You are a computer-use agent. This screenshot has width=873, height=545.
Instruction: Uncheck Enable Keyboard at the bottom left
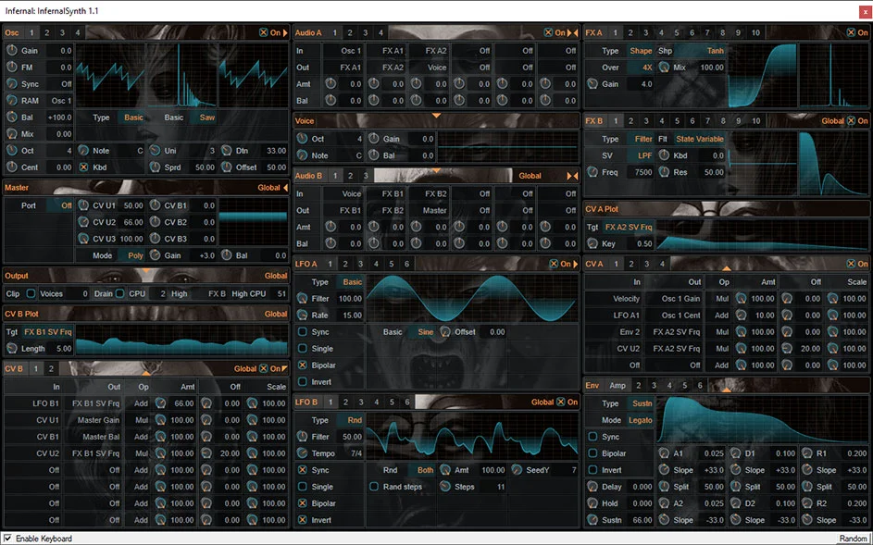7,539
